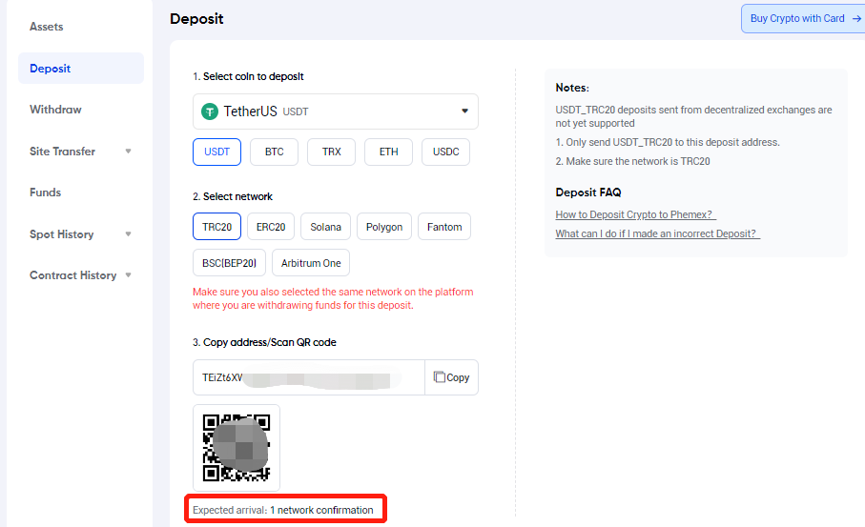The image size is (865, 527).
Task: Go to Withdraw in the sidebar
Action: [55, 110]
